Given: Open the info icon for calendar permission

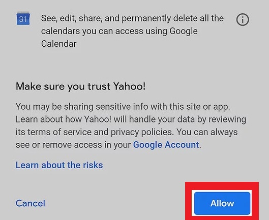Looking at the screenshot, I should coord(243,19).
